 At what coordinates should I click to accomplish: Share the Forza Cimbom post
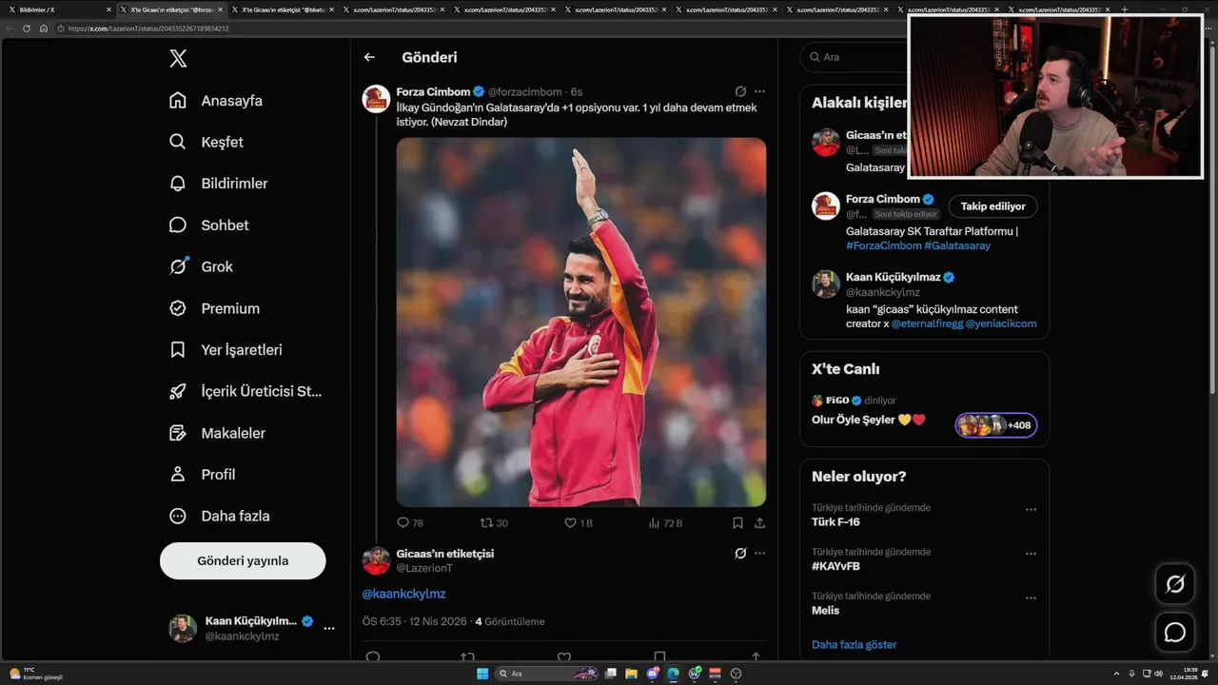click(x=759, y=523)
